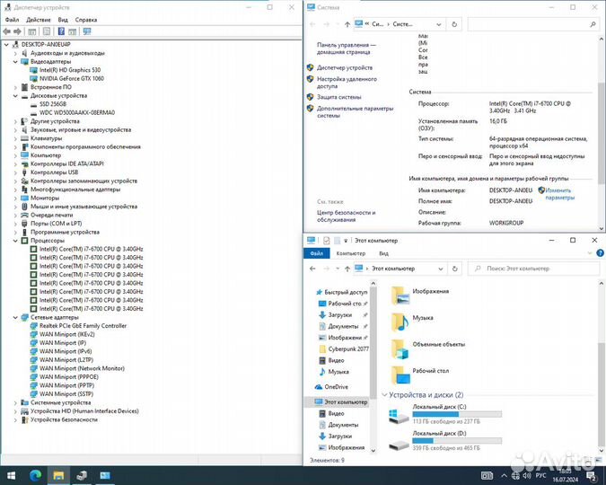Collapse the Процессоры tree node
606x485 pixels.
point(14,241)
